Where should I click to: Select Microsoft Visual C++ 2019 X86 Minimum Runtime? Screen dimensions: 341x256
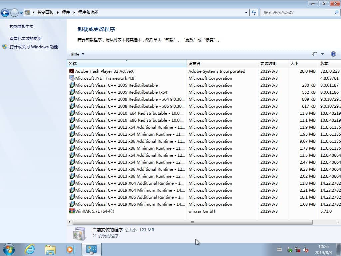point(130,204)
